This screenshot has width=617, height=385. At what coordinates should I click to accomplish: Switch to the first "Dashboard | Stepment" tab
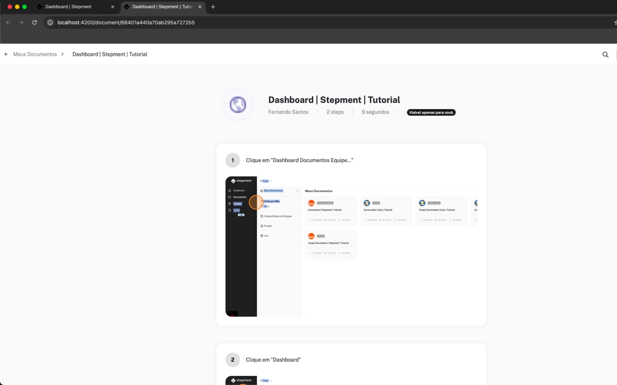[x=75, y=7]
